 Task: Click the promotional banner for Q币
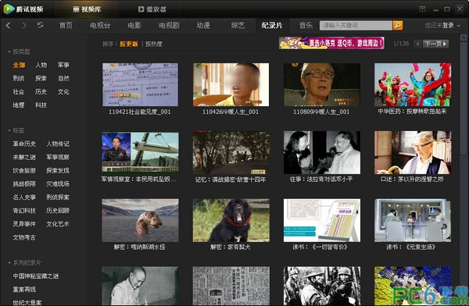[x=331, y=43]
